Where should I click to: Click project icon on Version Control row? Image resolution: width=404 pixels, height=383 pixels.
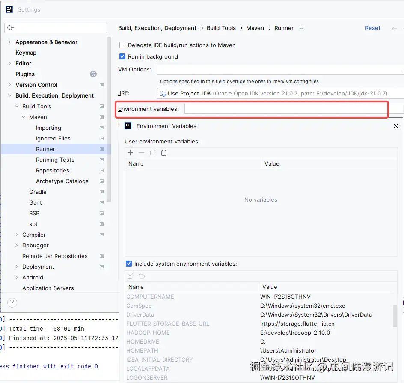point(101,85)
